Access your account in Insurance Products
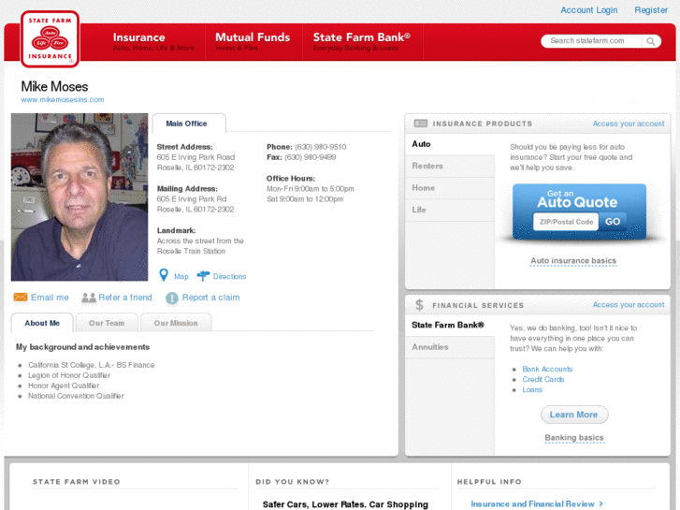Screen dimensions: 680x510 [x=629, y=124]
